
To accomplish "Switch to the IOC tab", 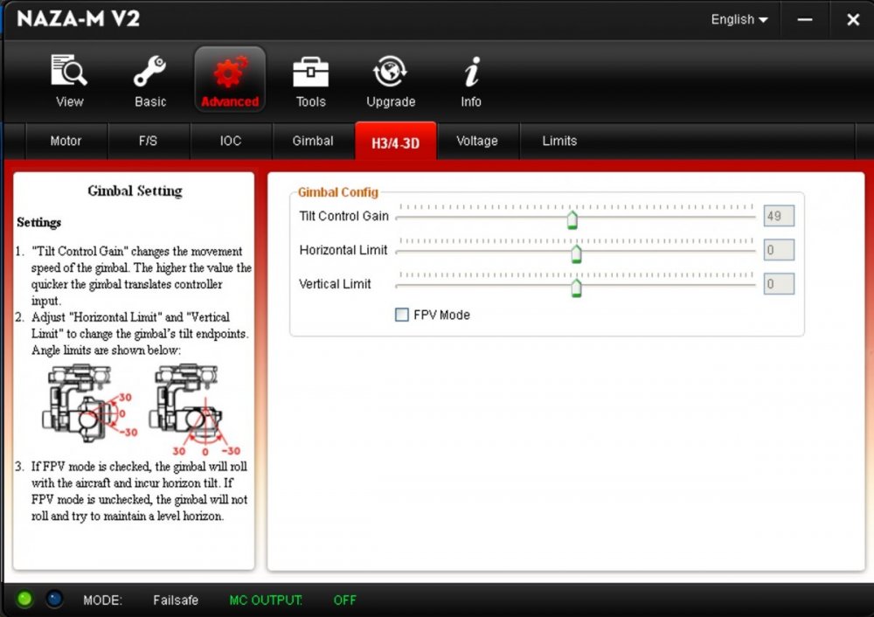I will coord(230,141).
